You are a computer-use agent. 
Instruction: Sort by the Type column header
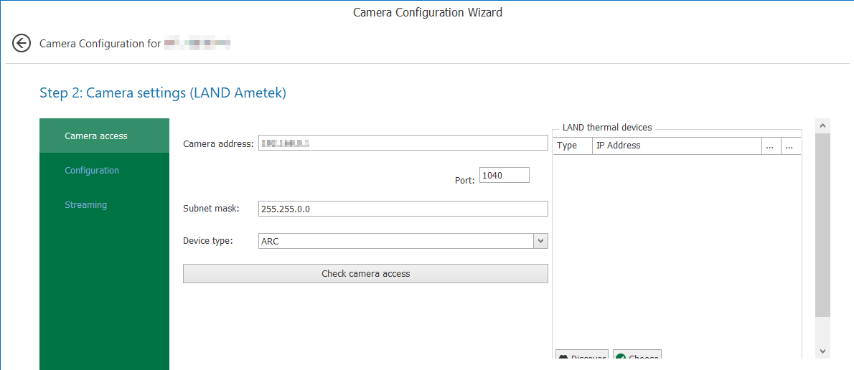573,146
